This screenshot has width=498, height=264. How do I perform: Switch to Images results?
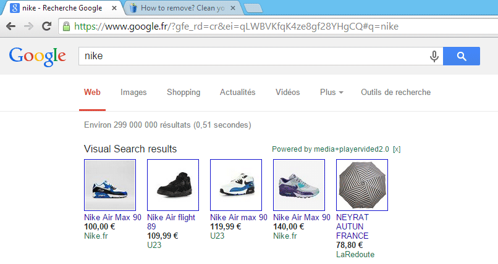click(x=133, y=93)
